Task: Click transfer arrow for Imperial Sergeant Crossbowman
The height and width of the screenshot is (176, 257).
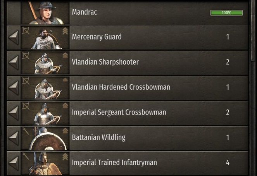Action: click(14, 113)
